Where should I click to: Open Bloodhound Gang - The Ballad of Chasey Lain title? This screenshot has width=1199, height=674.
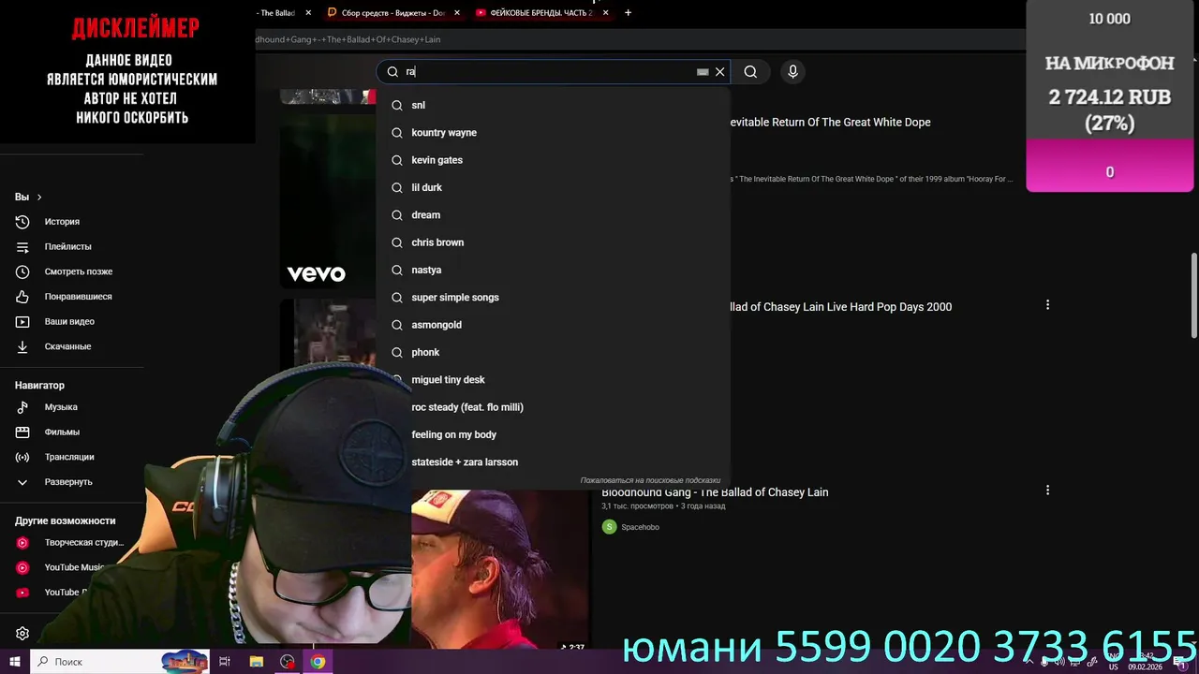point(715,492)
